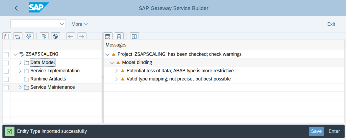The image size is (346, 140).
Task: Open an existing project with folder icon
Action: tap(18, 36)
